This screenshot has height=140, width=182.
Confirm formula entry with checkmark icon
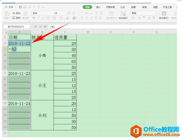tap(40, 27)
